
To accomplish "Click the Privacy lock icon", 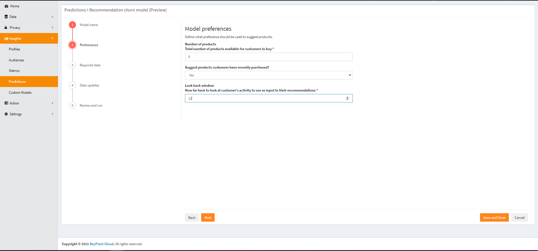I will coord(6,28).
